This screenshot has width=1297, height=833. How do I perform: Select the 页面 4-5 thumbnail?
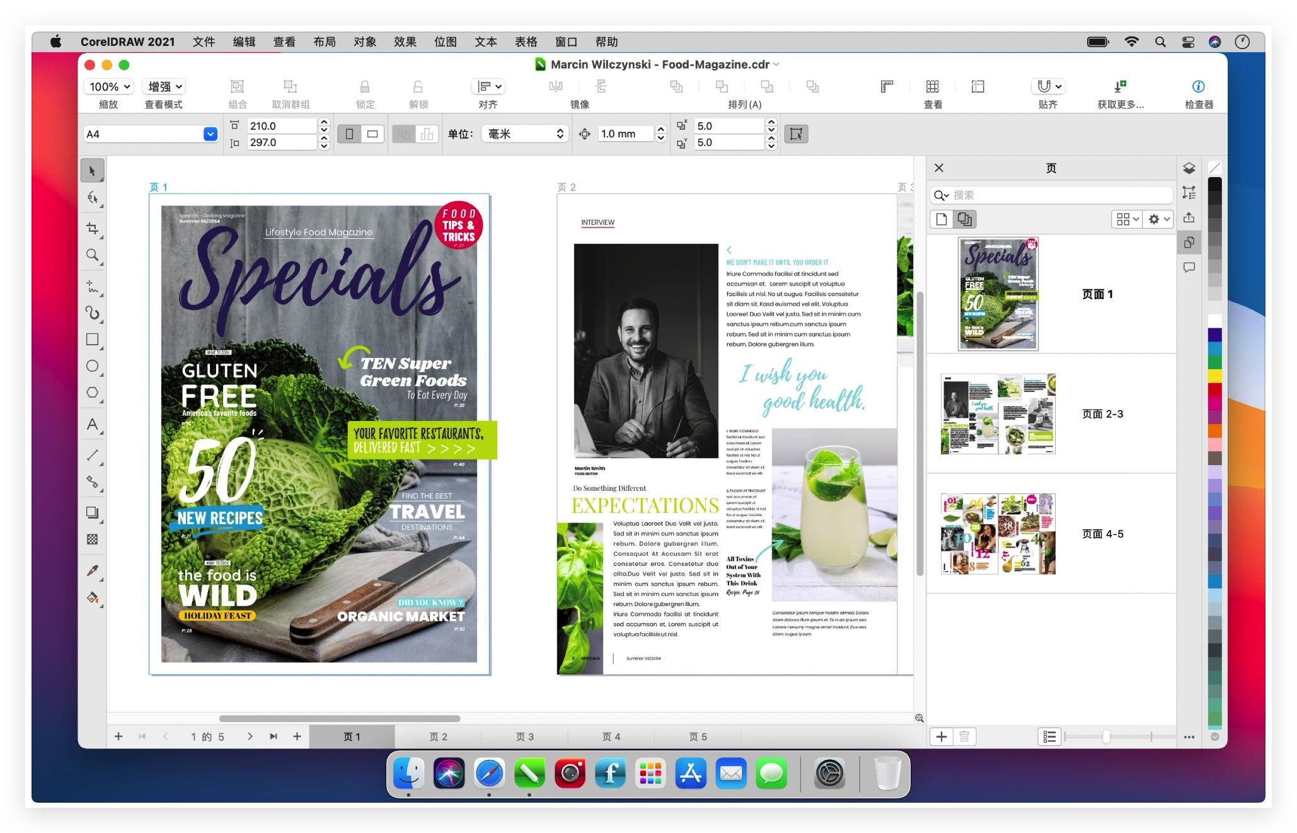[998, 534]
